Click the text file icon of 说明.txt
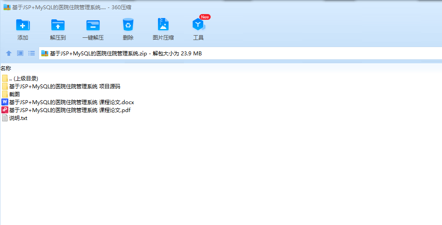 [5, 118]
